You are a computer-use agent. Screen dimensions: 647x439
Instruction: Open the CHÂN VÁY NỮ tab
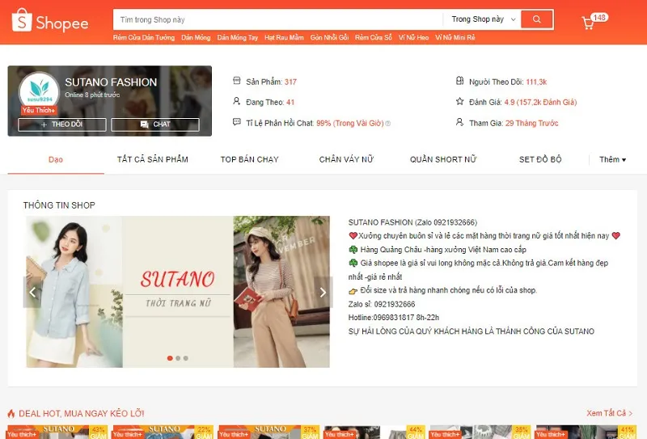coord(346,160)
